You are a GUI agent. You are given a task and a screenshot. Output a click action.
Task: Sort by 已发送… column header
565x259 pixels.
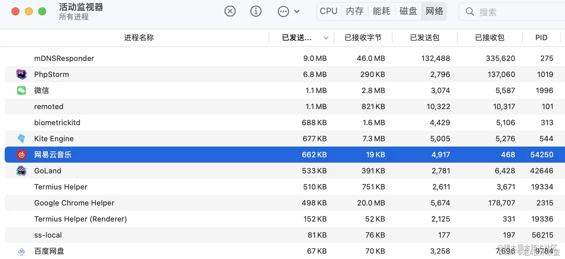point(297,38)
